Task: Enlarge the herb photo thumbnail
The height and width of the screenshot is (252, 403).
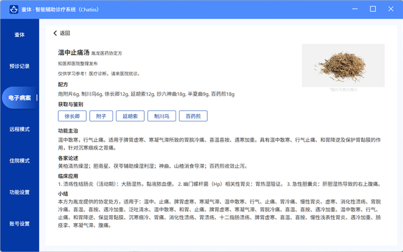Action: click(x=343, y=66)
